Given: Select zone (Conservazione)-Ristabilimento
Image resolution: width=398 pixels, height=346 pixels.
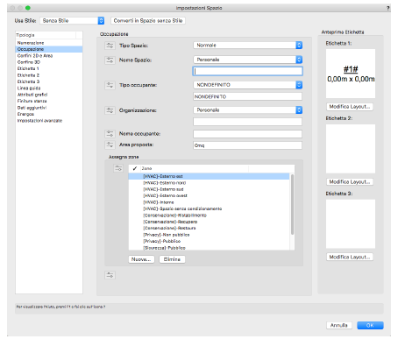Looking at the screenshot, I should click(210, 215).
